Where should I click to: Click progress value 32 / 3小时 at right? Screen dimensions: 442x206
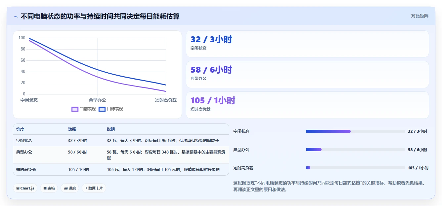click(x=418, y=131)
